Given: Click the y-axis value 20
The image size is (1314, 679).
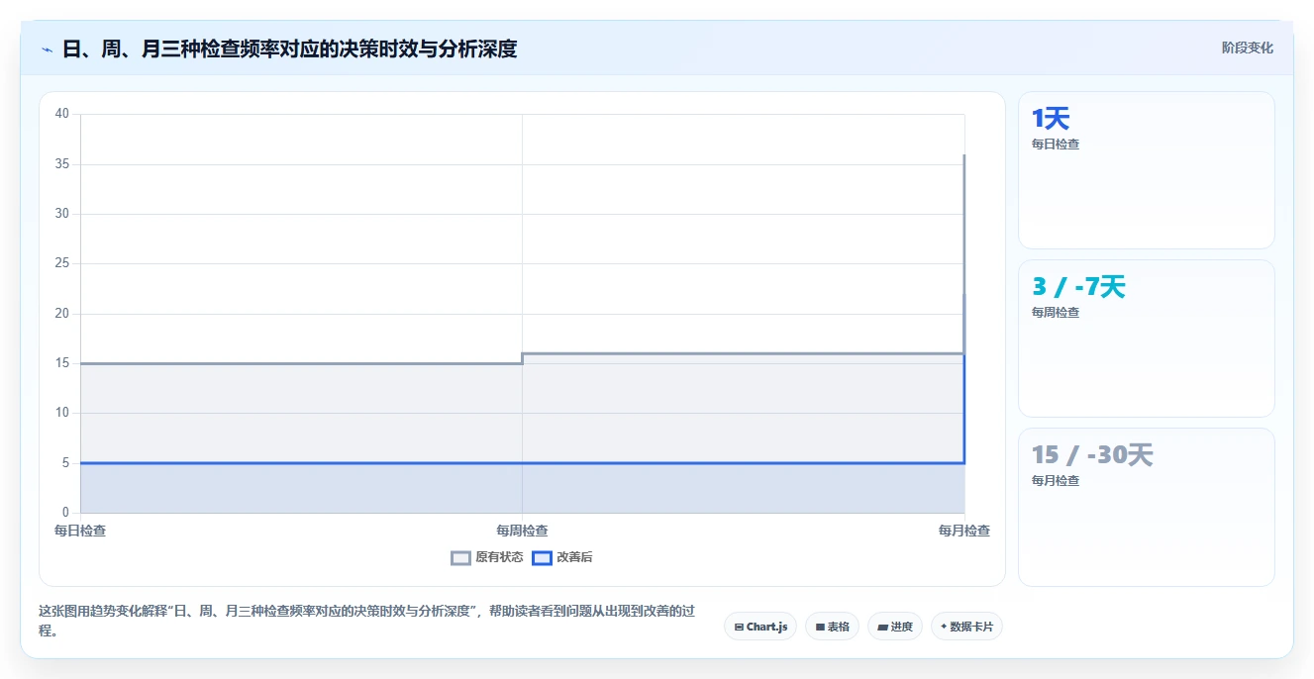Looking at the screenshot, I should (x=62, y=314).
